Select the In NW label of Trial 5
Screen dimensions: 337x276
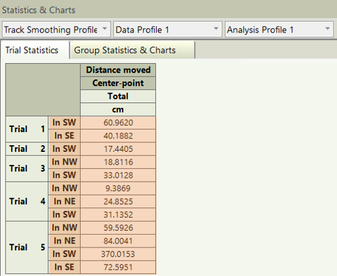coord(64,228)
